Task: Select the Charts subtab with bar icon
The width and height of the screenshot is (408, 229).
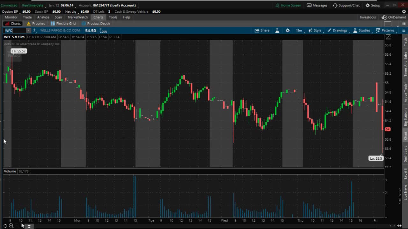Action: click(13, 24)
